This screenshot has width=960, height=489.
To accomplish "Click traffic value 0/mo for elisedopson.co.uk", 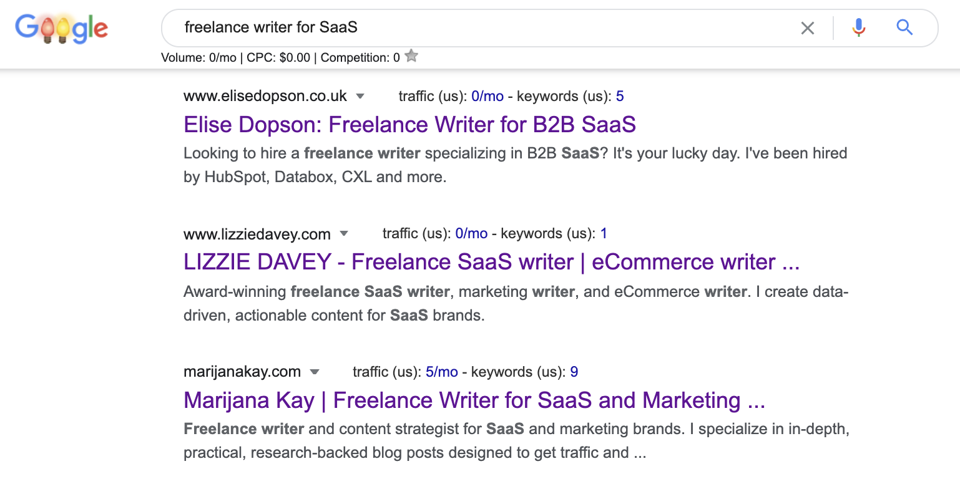I will point(487,96).
